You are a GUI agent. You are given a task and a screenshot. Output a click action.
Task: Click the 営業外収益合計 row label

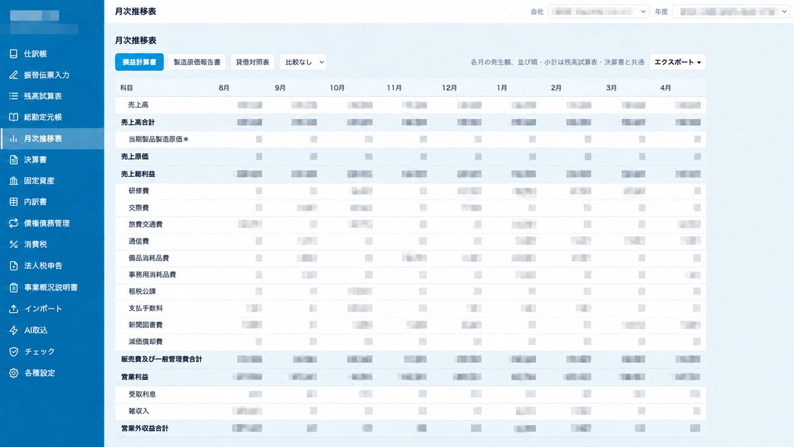(x=145, y=428)
